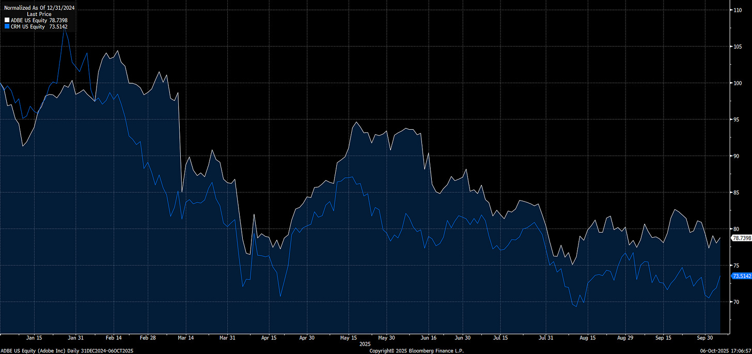This screenshot has height=354, width=752.
Task: Click the 'Mar 14' date label
Action: click(185, 338)
